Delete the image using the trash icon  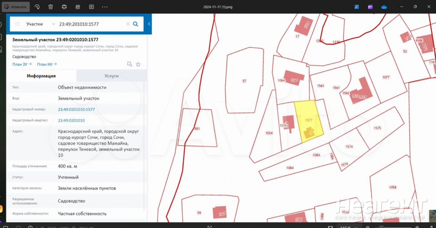tap(51, 7)
